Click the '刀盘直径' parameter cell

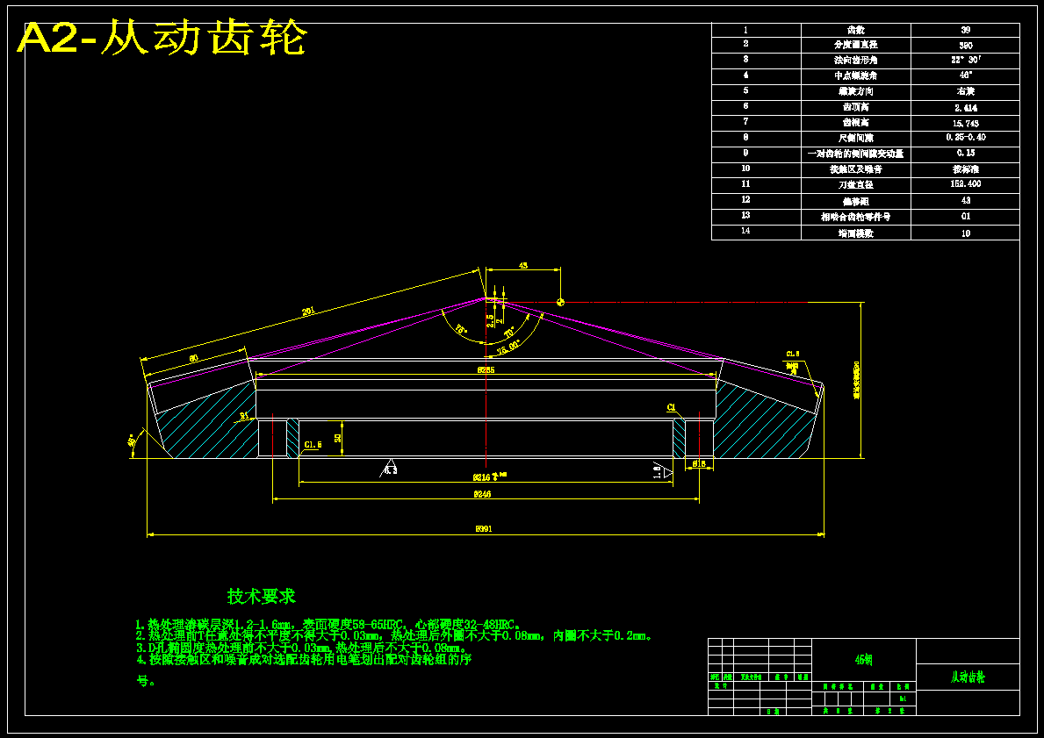point(855,185)
